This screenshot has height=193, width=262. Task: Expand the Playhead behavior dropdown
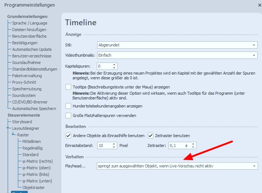click(x=254, y=166)
